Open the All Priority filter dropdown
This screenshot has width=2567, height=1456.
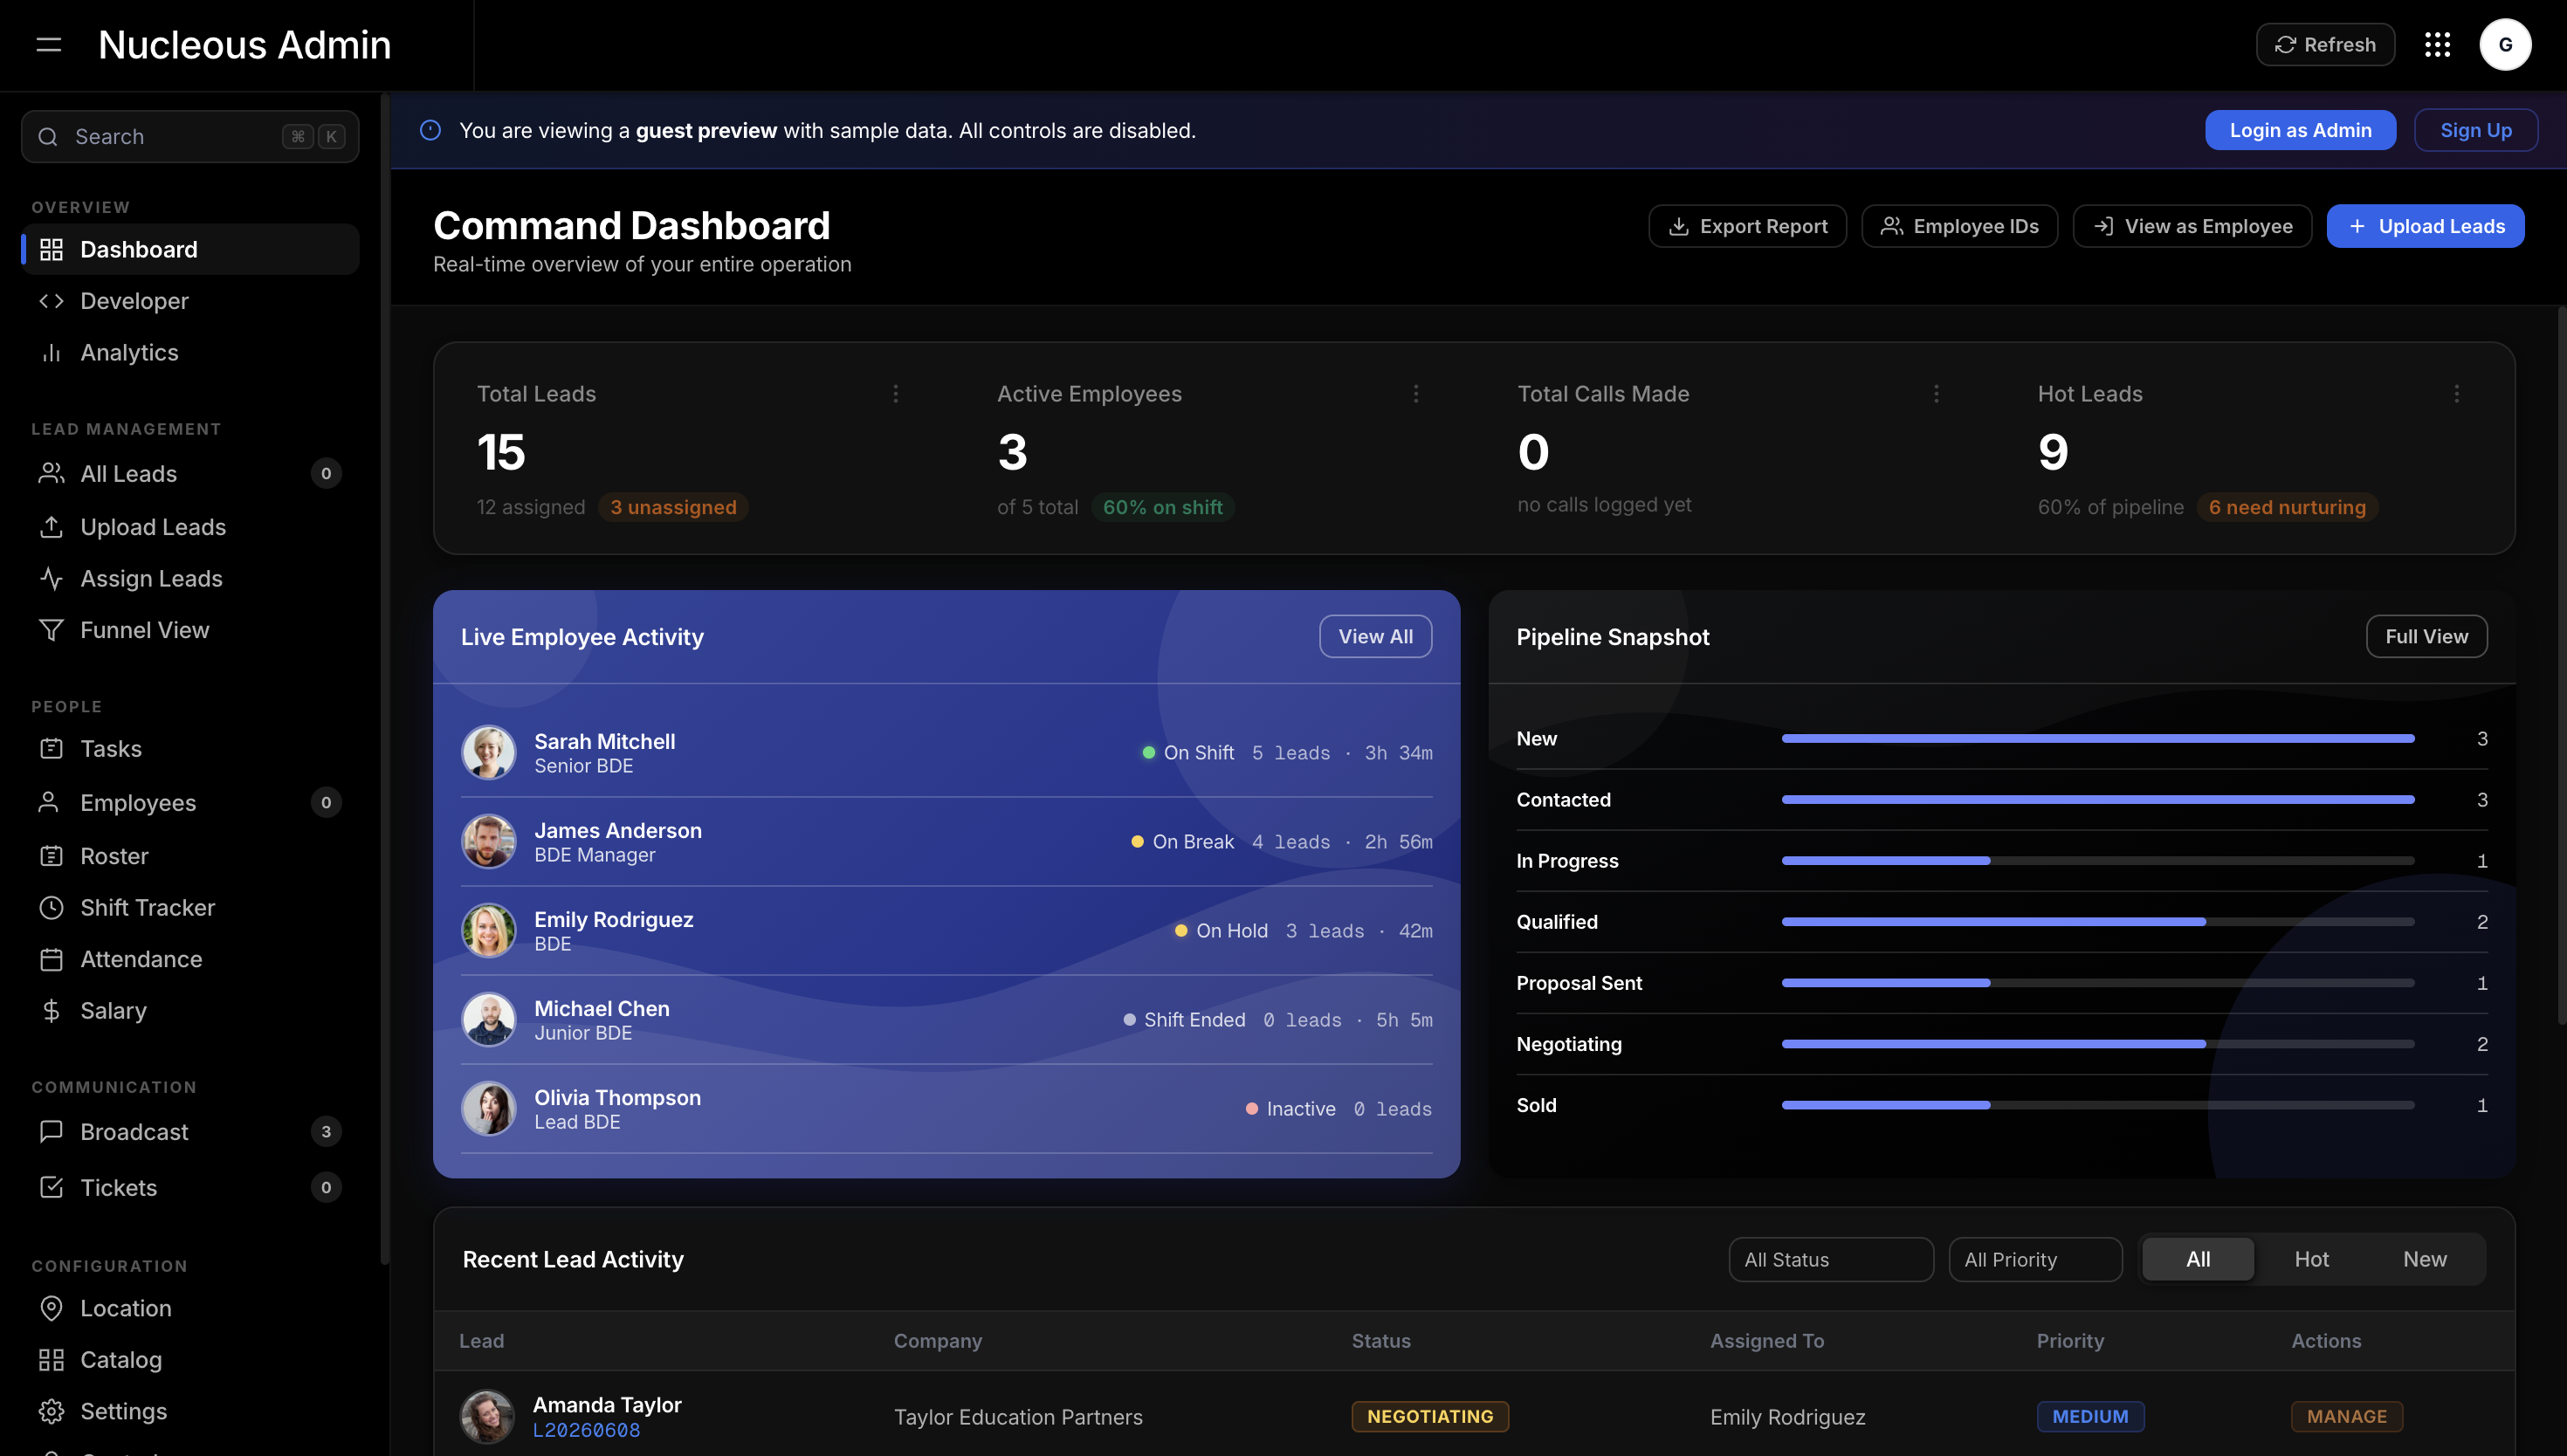coord(2035,1260)
